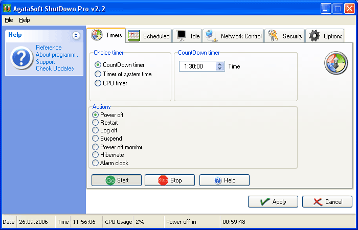Open the File menu

pyautogui.click(x=9, y=20)
